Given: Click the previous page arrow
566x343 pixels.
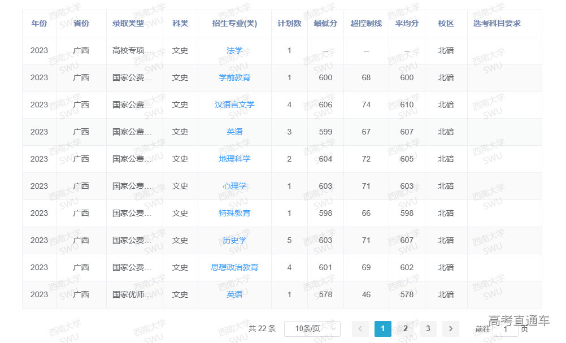Looking at the screenshot, I should [360, 328].
